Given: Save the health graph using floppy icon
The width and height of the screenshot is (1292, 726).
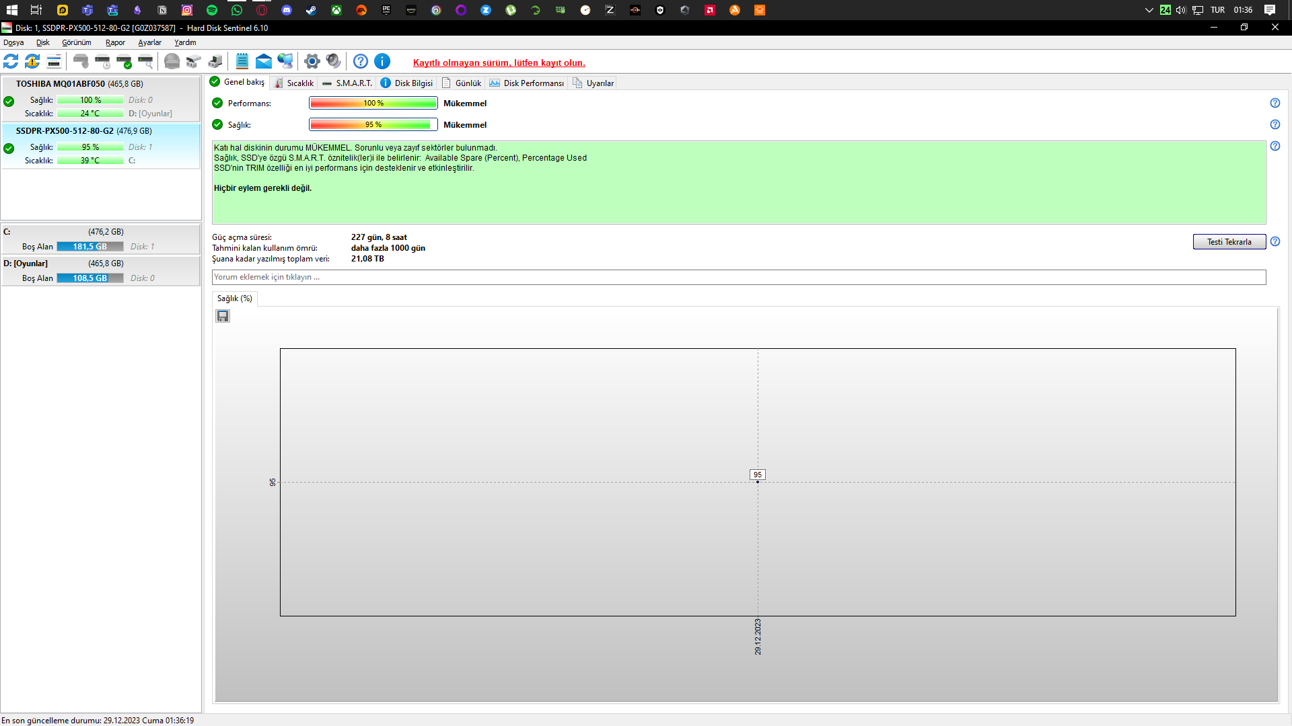Looking at the screenshot, I should tap(223, 316).
